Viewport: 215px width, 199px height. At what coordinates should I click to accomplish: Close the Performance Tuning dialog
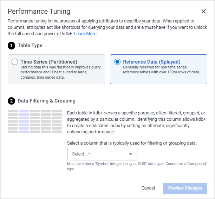203,11
